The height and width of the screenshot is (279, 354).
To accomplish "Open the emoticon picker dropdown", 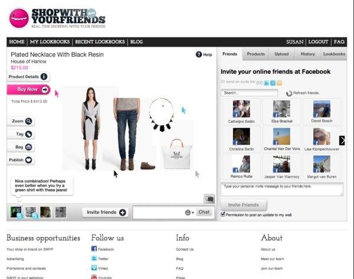I will point(189,212).
